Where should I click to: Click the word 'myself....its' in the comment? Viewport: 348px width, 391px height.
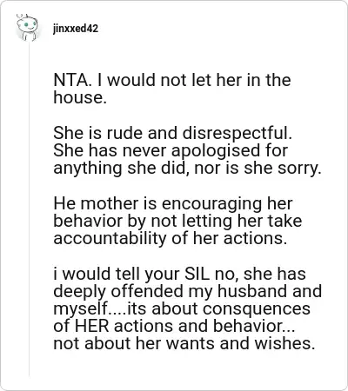[x=101, y=309]
